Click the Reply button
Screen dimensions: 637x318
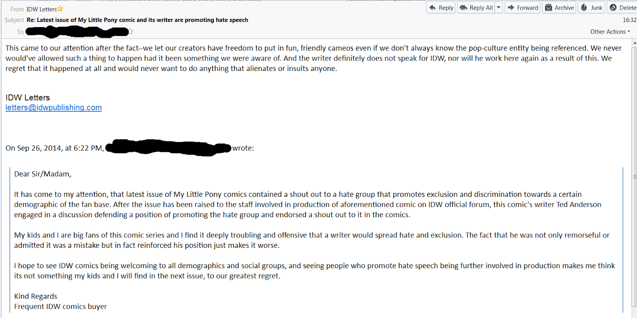click(441, 8)
